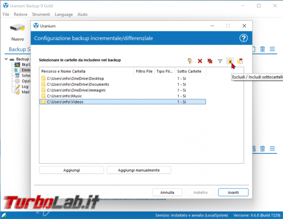Click '1 - Si' cell of Music row
This screenshot has width=283, height=219.
pos(182,96)
